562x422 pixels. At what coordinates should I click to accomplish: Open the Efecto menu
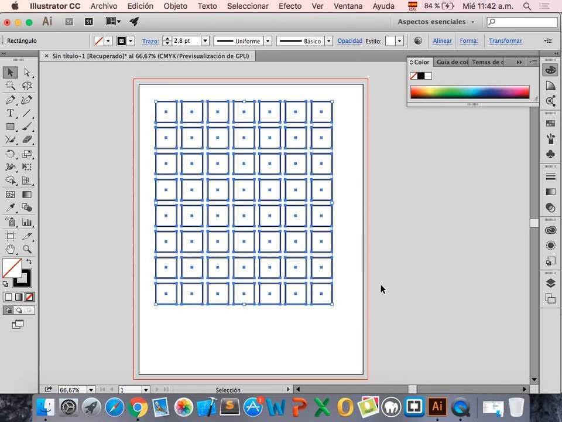pos(290,6)
